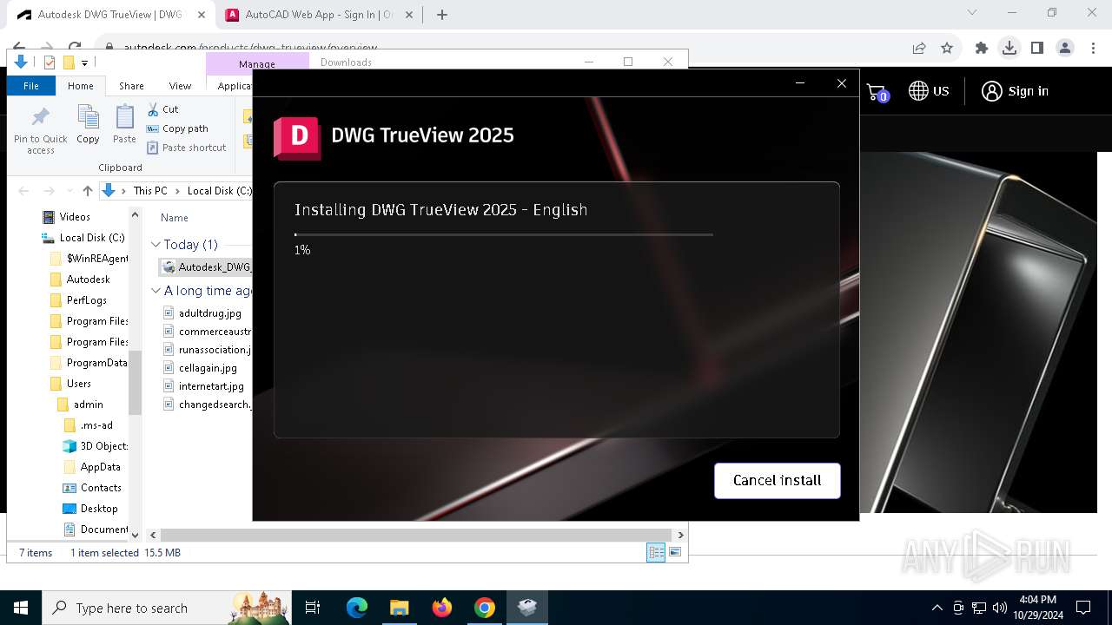
Task: Select Autodesk folder in navigation tree
Action: [88, 280]
